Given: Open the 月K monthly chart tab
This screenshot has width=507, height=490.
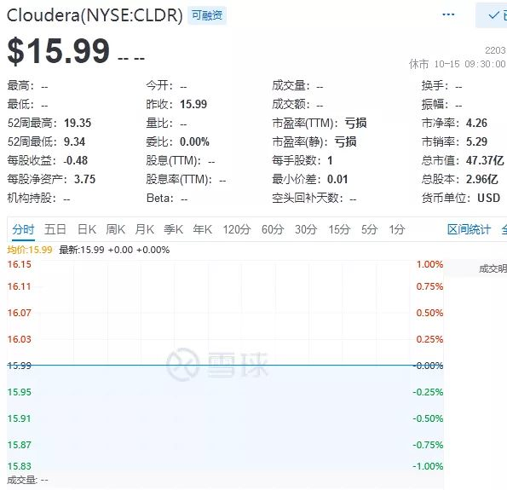Looking at the screenshot, I should pyautogui.click(x=145, y=229).
